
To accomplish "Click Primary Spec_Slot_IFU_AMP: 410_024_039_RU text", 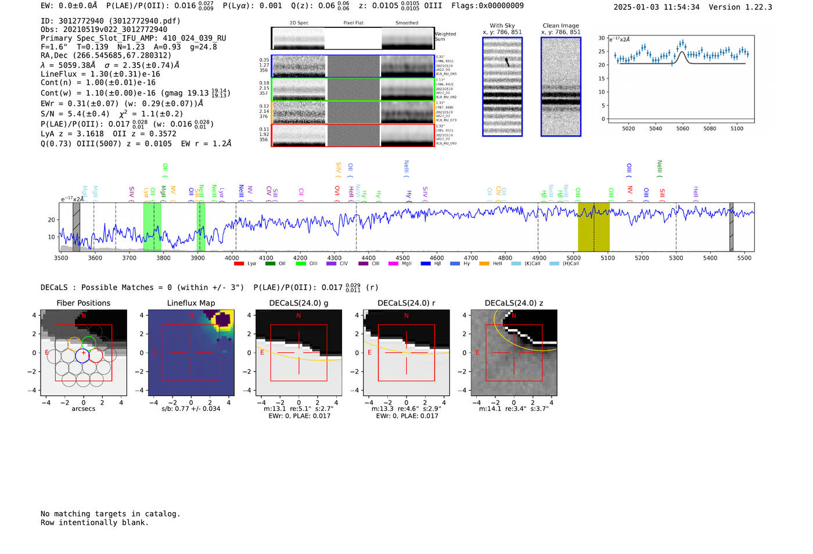I will click(134, 38).
